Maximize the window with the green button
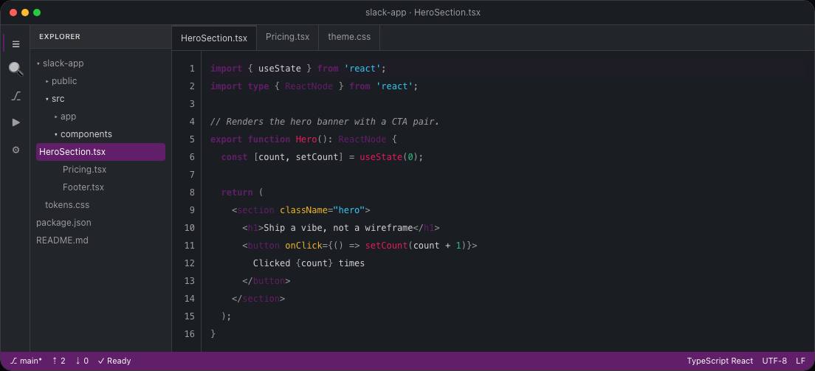This screenshot has height=371, width=815. (37, 13)
